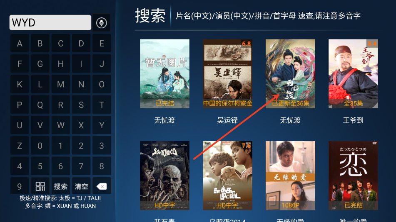Tap the number 0 key
The height and width of the screenshot is (222, 396).
tap(40, 146)
